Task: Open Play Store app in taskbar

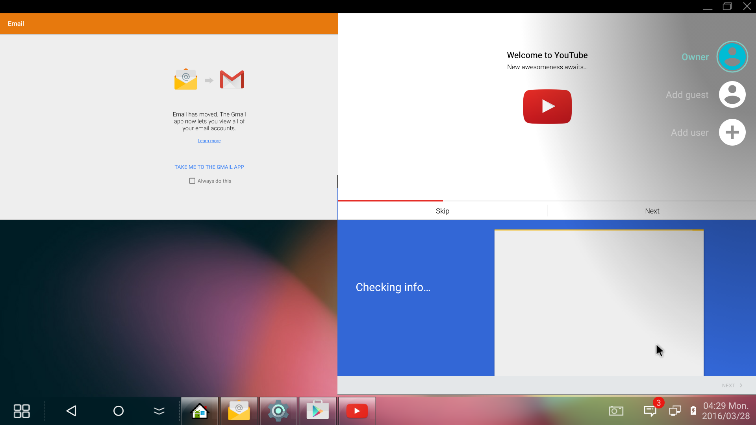Action: (x=318, y=411)
